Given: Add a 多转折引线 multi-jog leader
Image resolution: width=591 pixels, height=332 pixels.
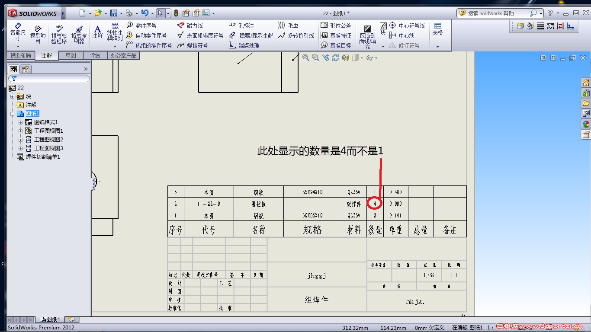Looking at the screenshot, I should (296, 35).
